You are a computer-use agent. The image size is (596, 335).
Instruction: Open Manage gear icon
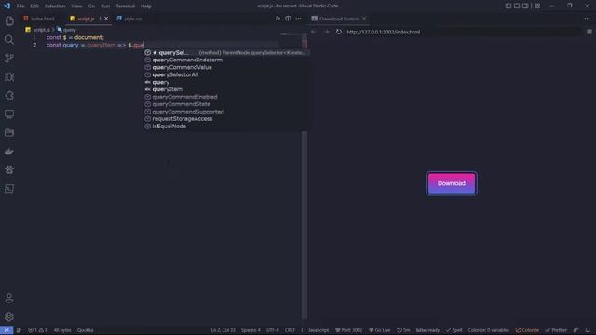tap(9, 316)
